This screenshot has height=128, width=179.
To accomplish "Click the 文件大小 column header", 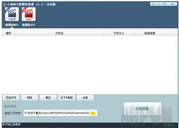I will pos(119,33).
